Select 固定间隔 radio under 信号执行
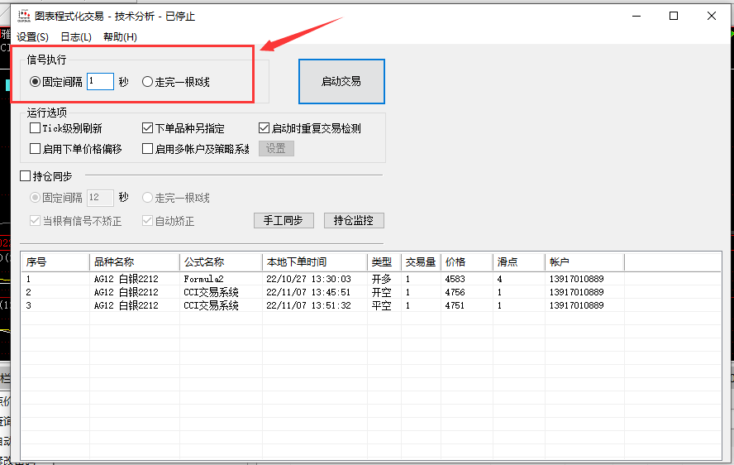 35,82
